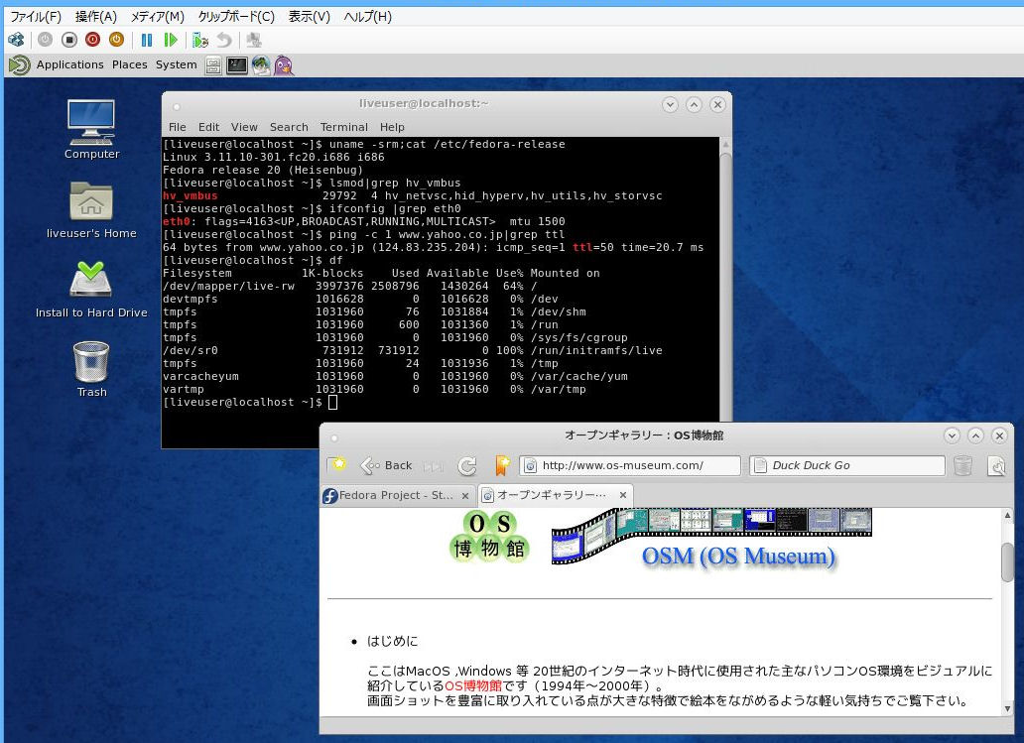Pause the virtual machine
Viewport: 1024px width, 743px height.
tap(147, 41)
